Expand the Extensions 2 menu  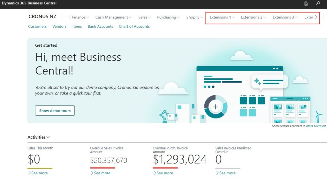point(253,17)
